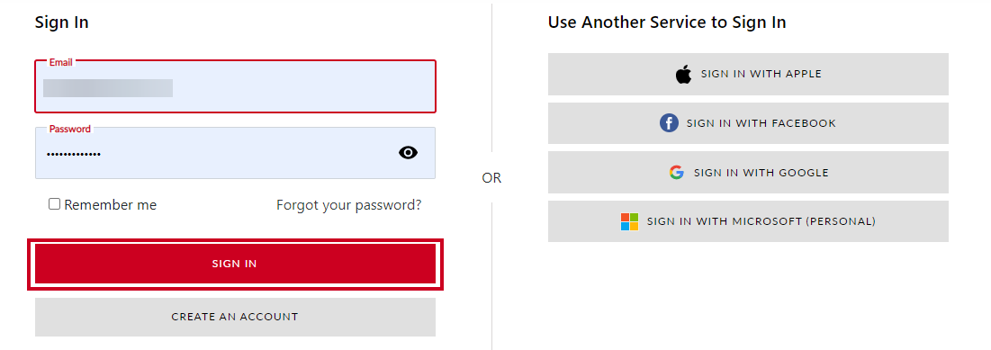Focus the Email input field

[x=235, y=86]
